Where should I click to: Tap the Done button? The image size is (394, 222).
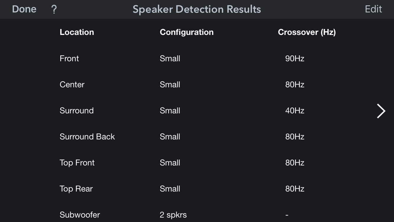point(24,9)
